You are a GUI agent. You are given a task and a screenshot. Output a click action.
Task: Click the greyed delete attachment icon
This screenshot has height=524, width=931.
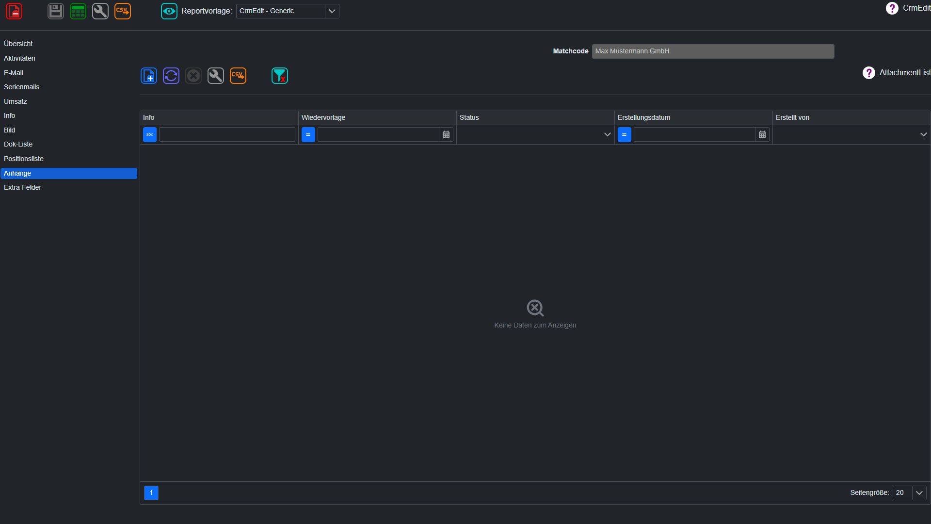pos(193,76)
